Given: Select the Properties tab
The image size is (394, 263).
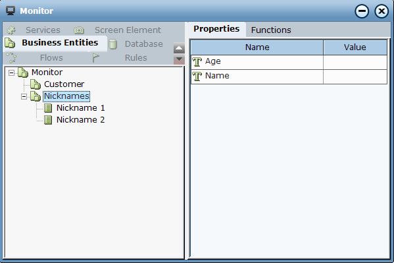Looking at the screenshot, I should (216, 29).
